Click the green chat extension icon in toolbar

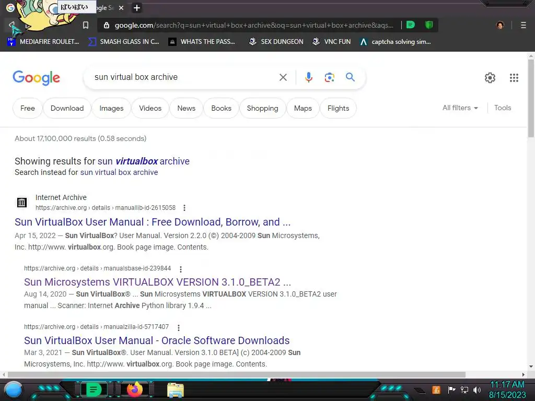click(411, 25)
